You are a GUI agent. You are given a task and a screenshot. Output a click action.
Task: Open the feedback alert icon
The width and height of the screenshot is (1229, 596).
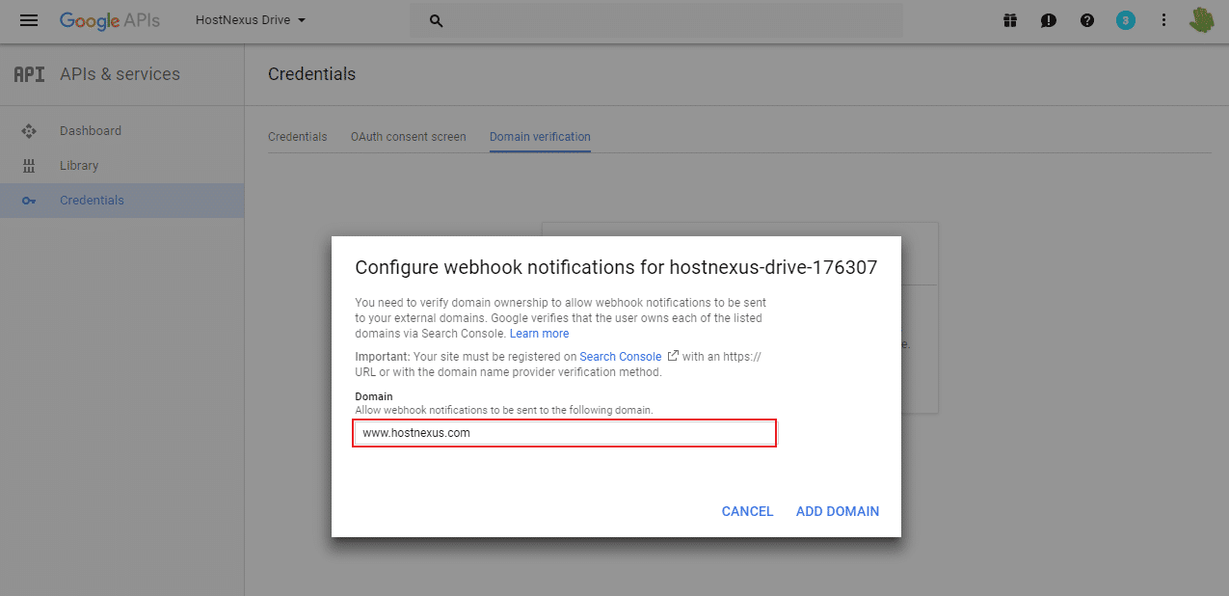click(x=1049, y=20)
